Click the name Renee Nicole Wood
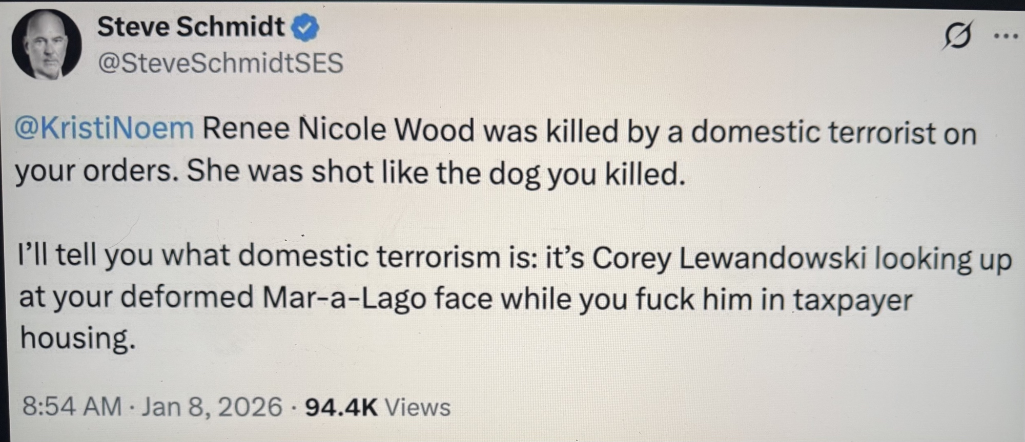1025x442 pixels. tap(338, 129)
